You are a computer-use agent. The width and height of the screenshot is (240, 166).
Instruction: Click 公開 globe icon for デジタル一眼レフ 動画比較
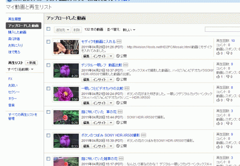click(x=118, y=79)
